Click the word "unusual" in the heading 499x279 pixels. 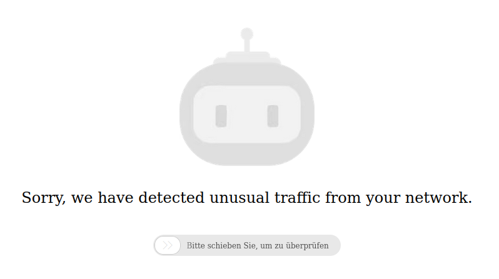(x=239, y=198)
